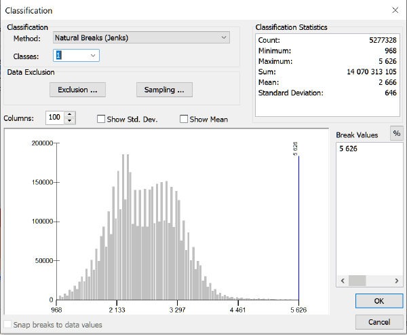Enable the Show Std. Dev. checkbox

pyautogui.click(x=101, y=120)
